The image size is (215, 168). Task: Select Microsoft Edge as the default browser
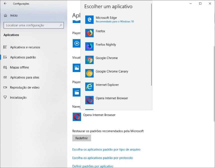tap(116, 19)
